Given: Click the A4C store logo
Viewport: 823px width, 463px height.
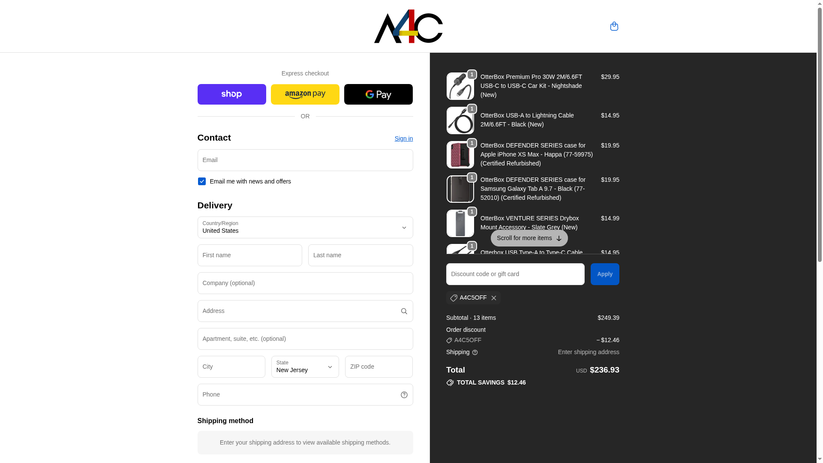Looking at the screenshot, I should coord(408,26).
